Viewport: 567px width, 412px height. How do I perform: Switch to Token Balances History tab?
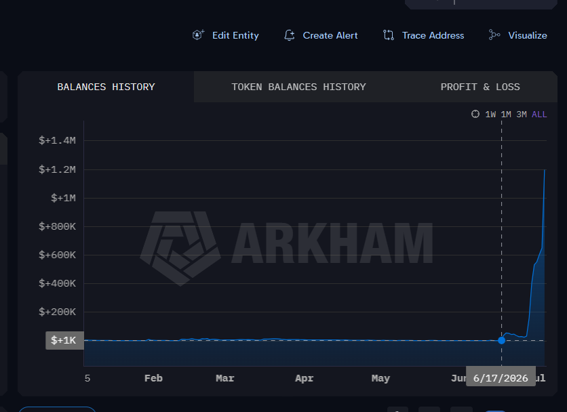point(298,87)
